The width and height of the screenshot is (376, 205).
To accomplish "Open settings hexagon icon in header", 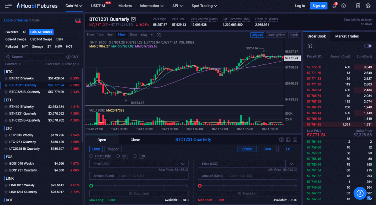I will (343, 6).
